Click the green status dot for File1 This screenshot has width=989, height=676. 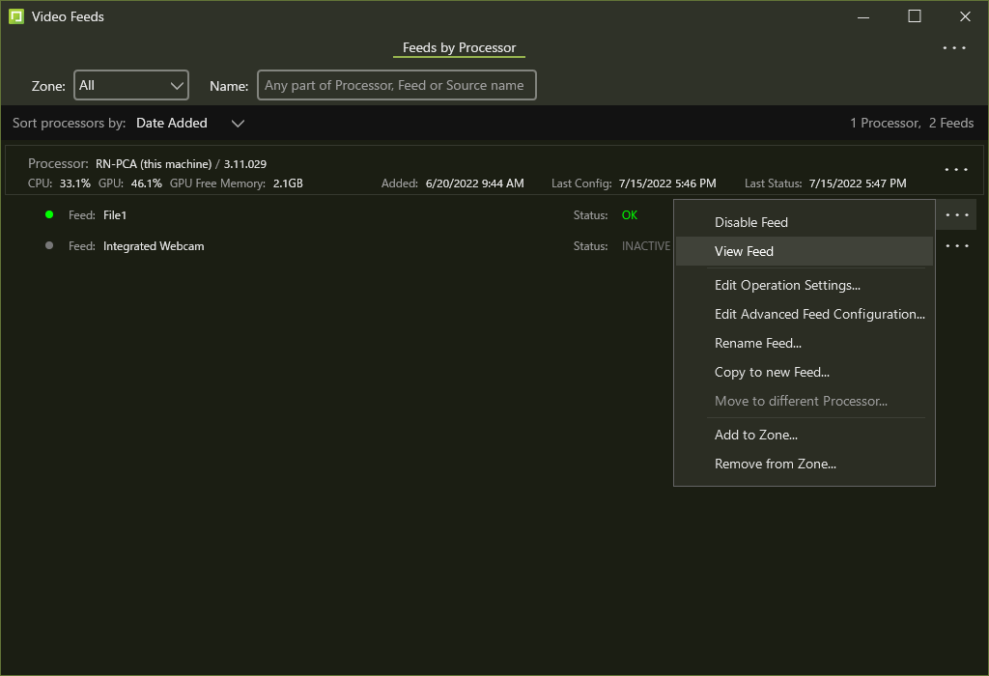click(x=49, y=214)
